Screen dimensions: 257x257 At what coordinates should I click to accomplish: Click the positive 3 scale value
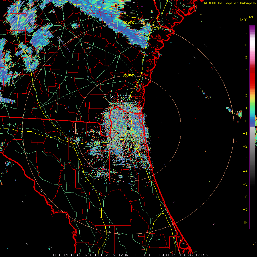point(246,83)
